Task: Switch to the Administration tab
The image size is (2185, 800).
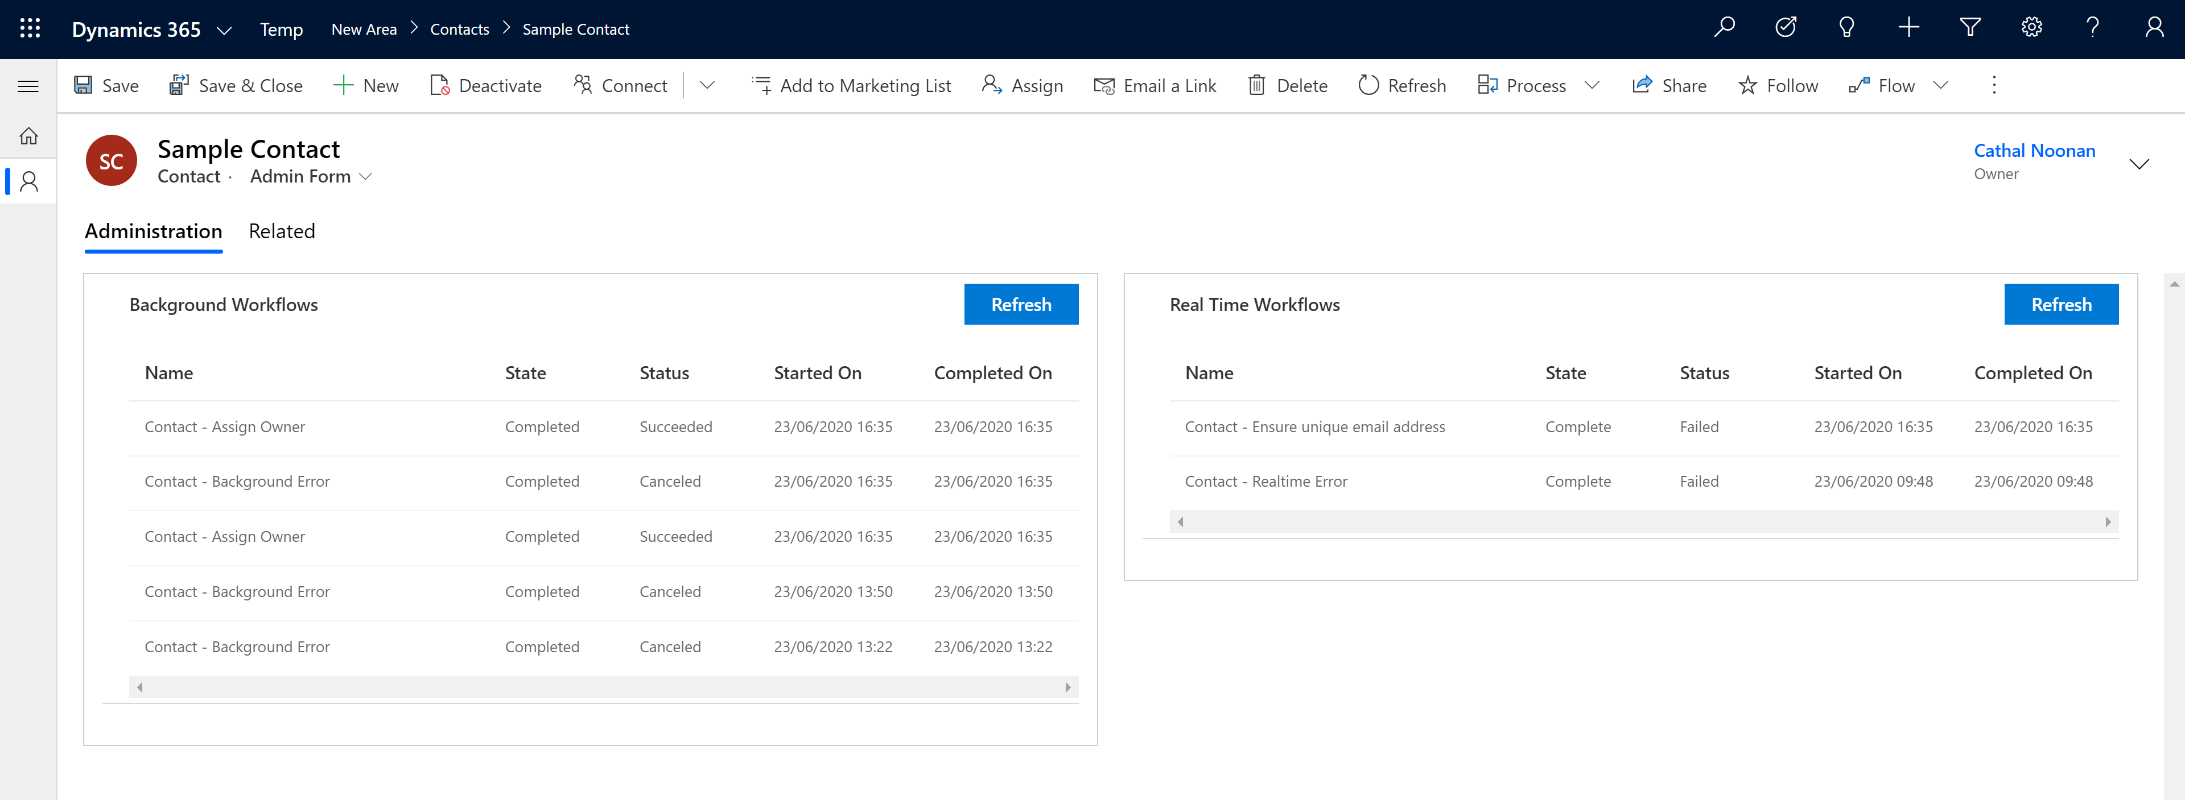Action: 154,231
